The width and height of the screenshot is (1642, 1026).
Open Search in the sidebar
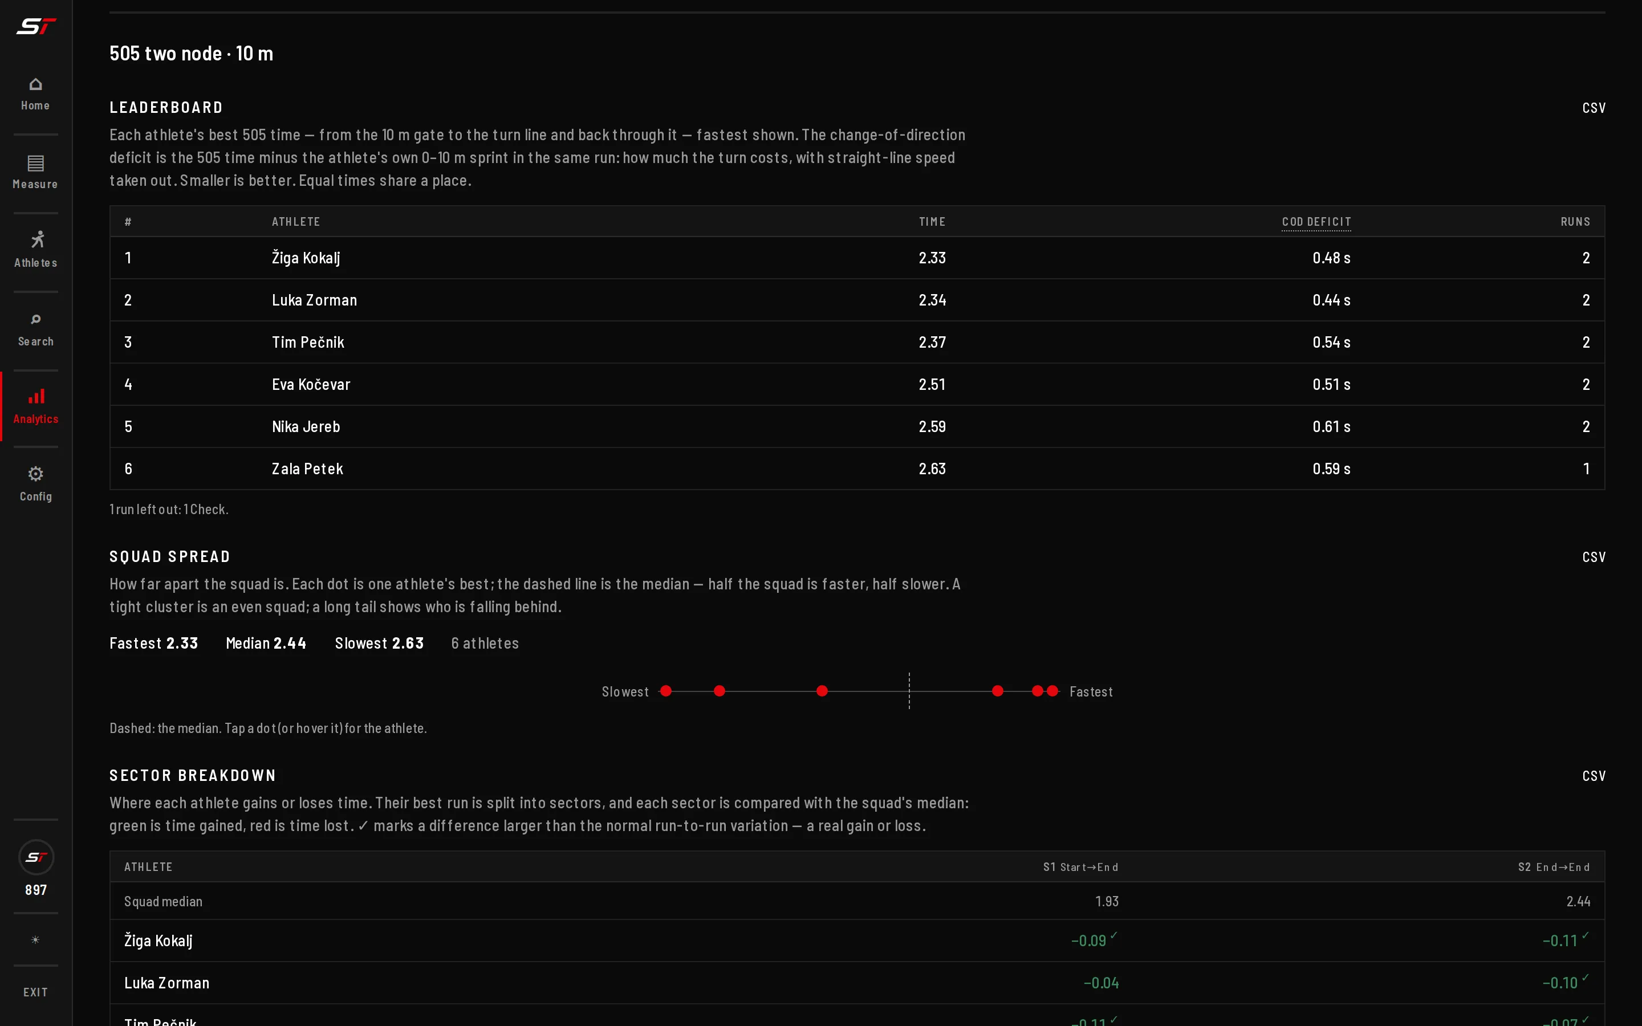pyautogui.click(x=35, y=330)
